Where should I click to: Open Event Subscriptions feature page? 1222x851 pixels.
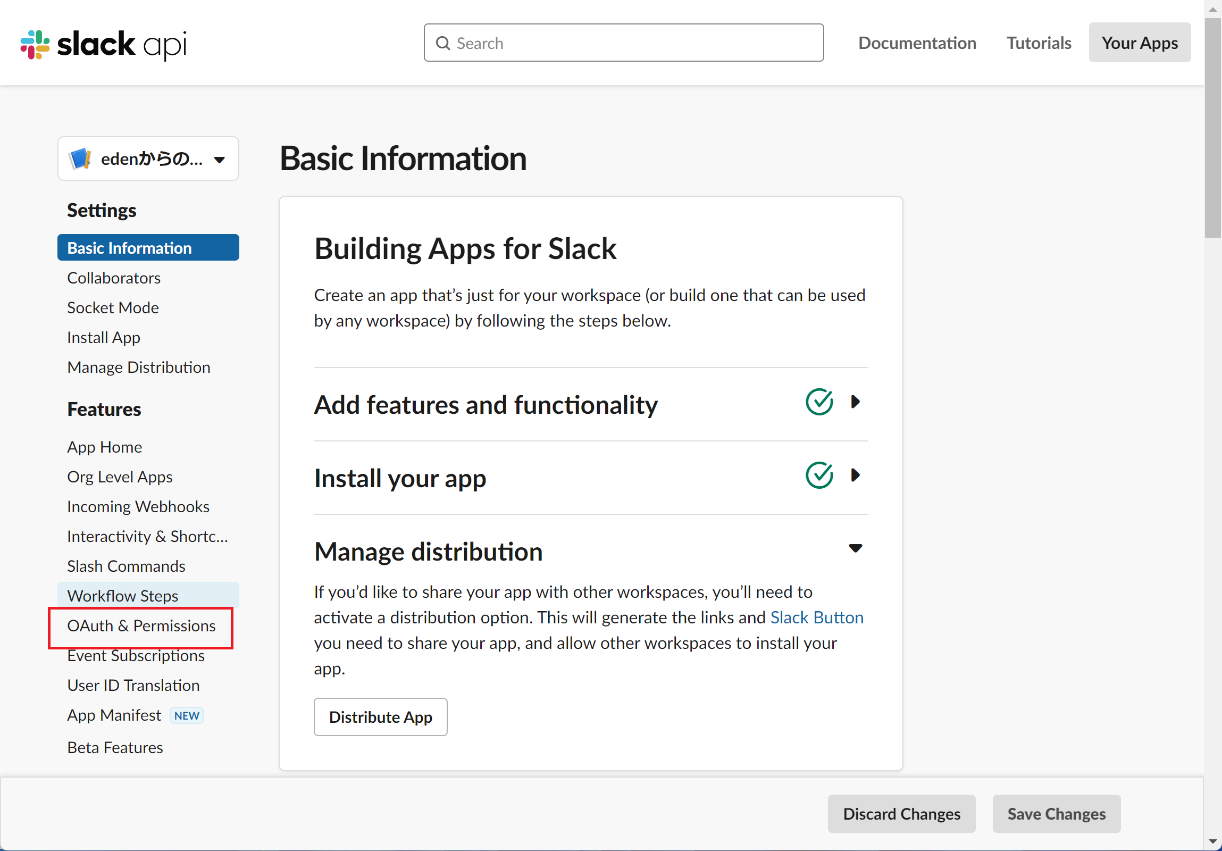[x=136, y=656]
